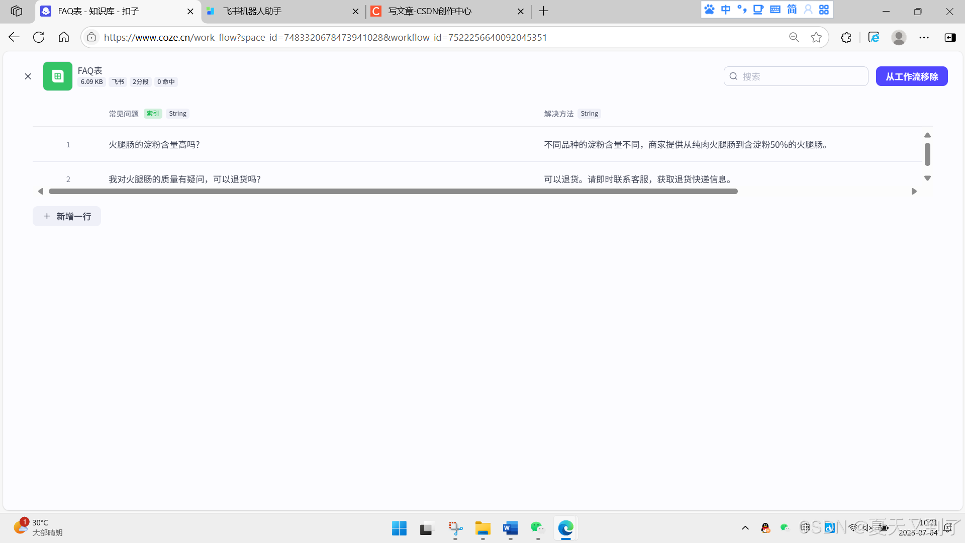Click the horizontal scrollbar thumb
This screenshot has height=543, width=965.
[393, 192]
